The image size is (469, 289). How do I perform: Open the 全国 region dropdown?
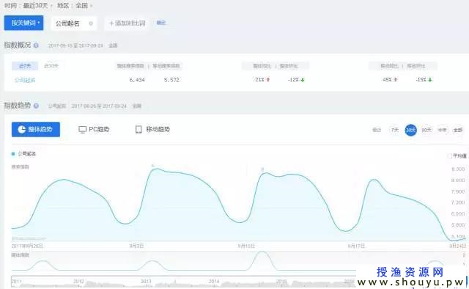(84, 5)
